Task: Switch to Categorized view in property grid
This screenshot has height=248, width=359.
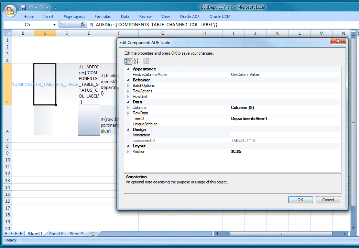Action: tap(128, 61)
